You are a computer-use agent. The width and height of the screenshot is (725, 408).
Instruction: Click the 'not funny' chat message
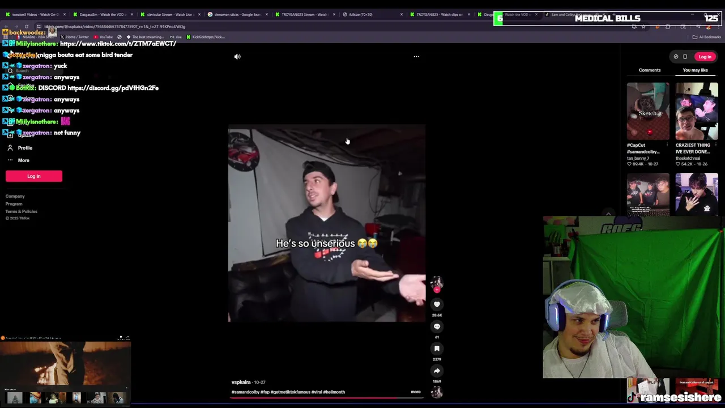point(67,133)
